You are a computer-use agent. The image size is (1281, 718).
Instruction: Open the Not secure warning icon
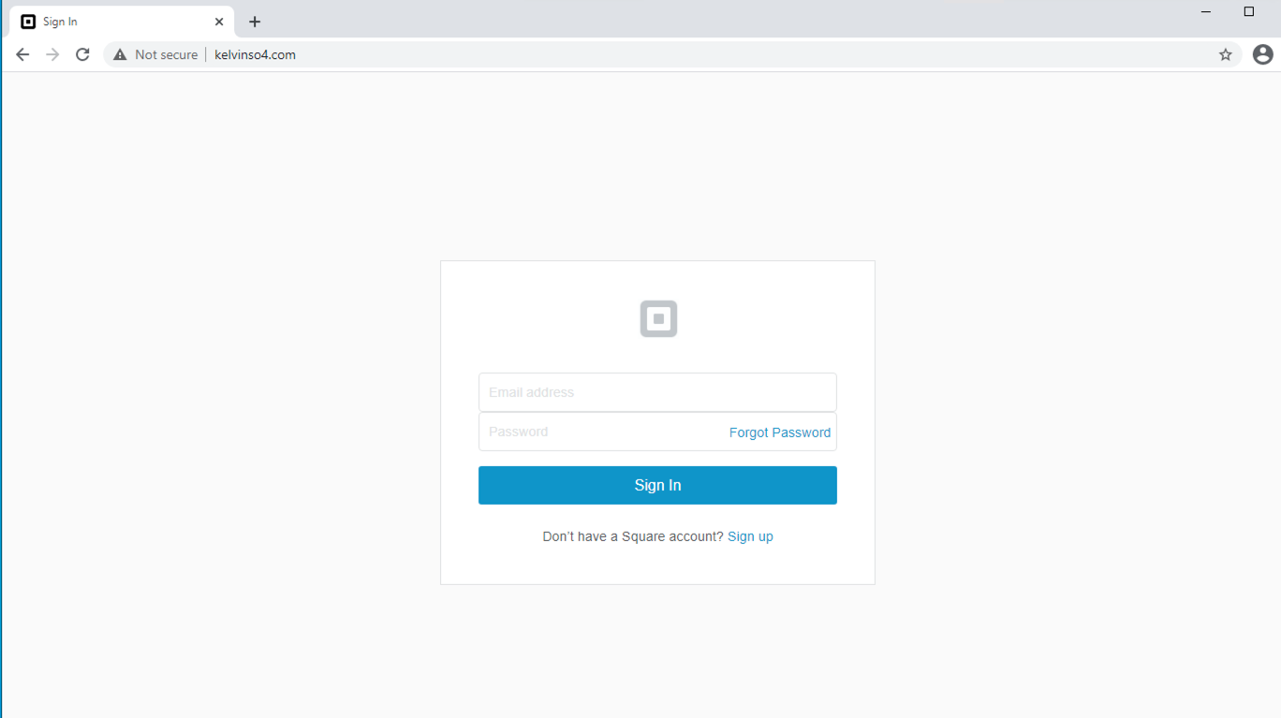(x=120, y=55)
